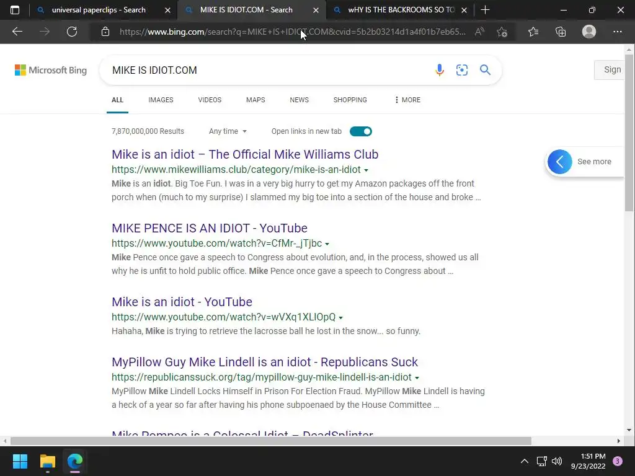Click the horizontal scrollbar thumb
The image size is (635, 476).
click(270, 441)
